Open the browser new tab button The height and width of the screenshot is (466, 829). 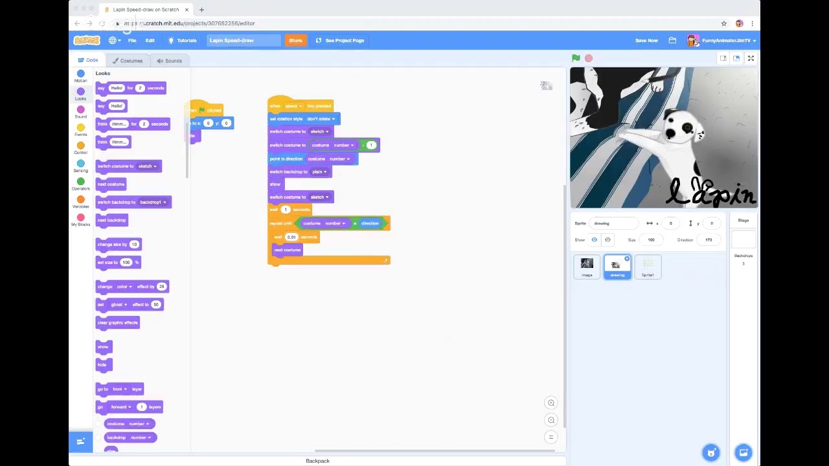[x=201, y=10]
